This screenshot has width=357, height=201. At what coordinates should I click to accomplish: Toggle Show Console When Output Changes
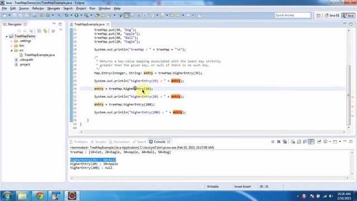(311, 142)
